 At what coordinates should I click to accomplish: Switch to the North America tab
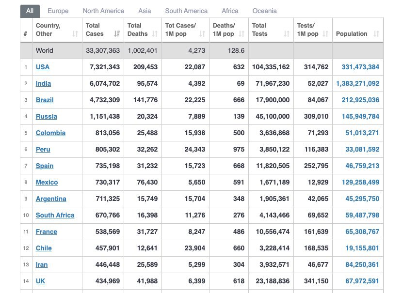coord(103,11)
